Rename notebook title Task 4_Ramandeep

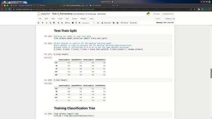[62, 14]
